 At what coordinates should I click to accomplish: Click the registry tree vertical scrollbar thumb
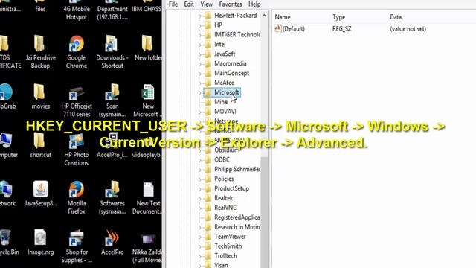[264, 213]
